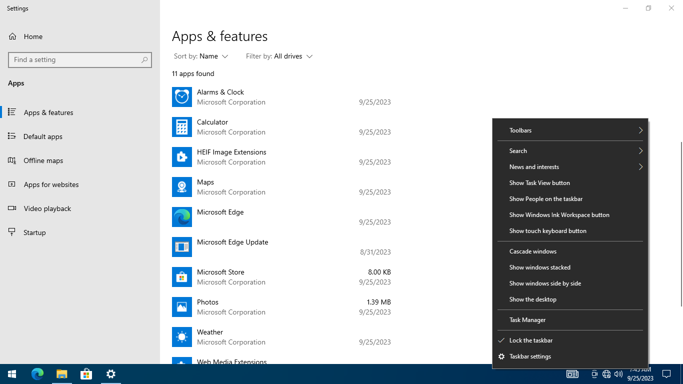
Task: Open the Filter by All drives dropdown
Action: point(279,56)
